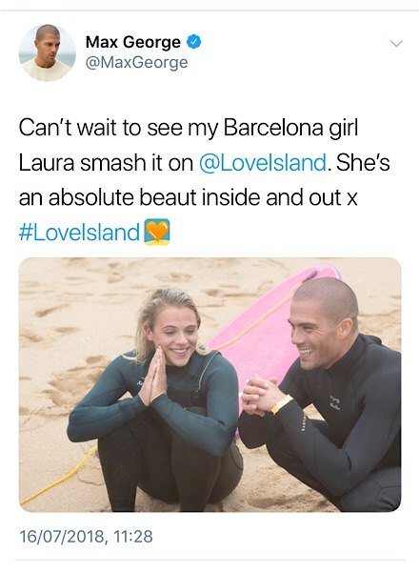Open Max George's round profile avatar
419x572 pixels.
coord(48,52)
